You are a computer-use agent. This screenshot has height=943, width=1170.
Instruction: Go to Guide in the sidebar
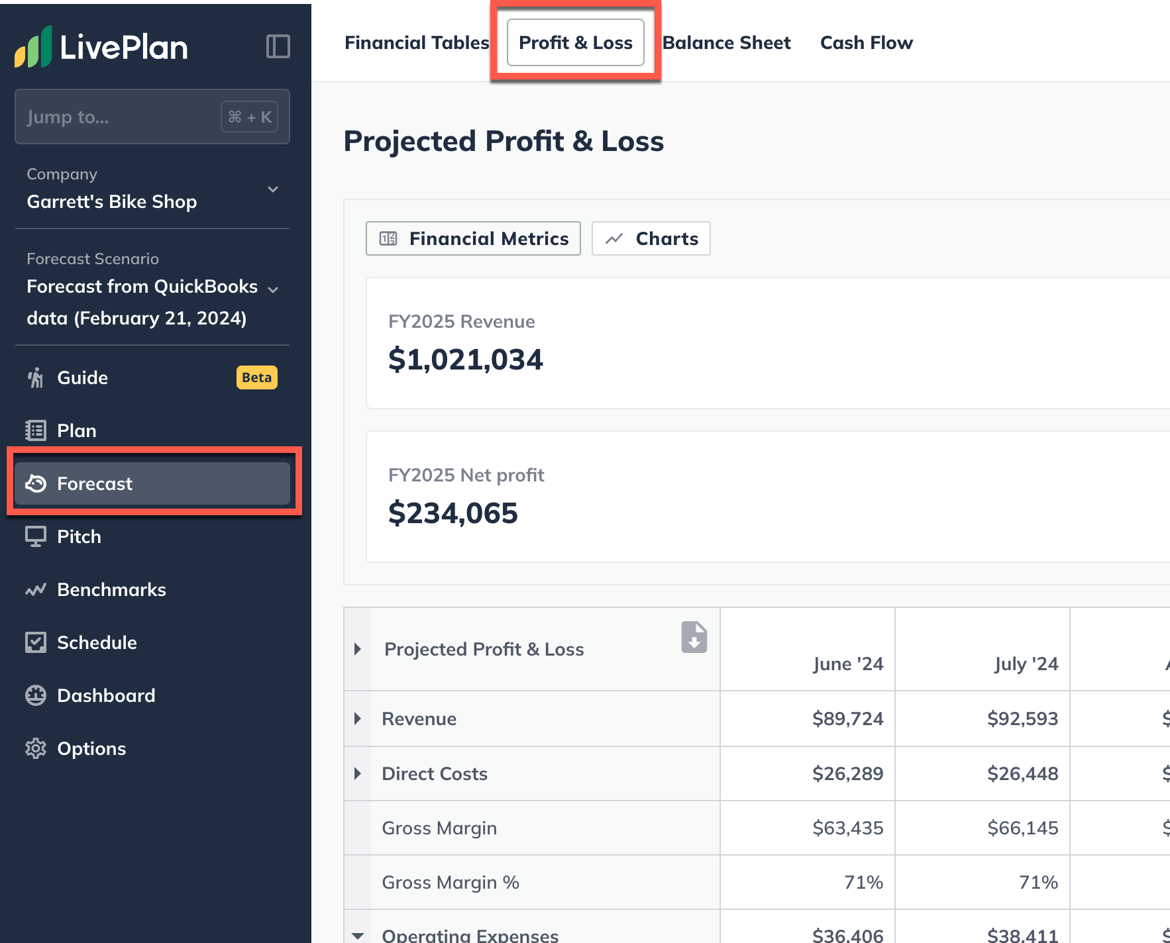(152, 377)
